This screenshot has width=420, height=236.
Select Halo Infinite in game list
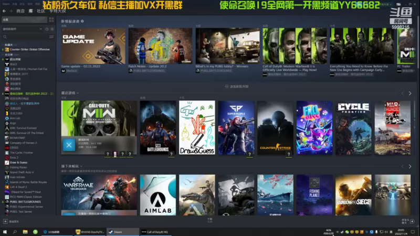click(x=17, y=177)
